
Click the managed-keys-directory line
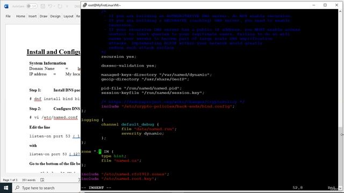[x=156, y=75]
